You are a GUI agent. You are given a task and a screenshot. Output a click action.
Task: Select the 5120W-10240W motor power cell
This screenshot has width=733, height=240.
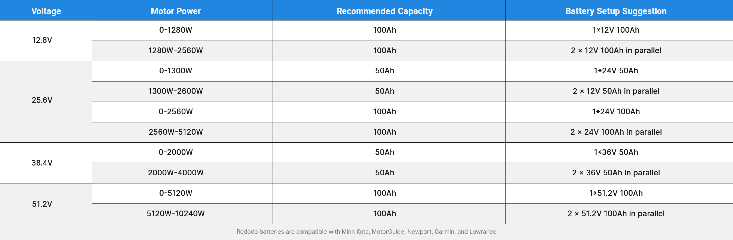tap(176, 214)
